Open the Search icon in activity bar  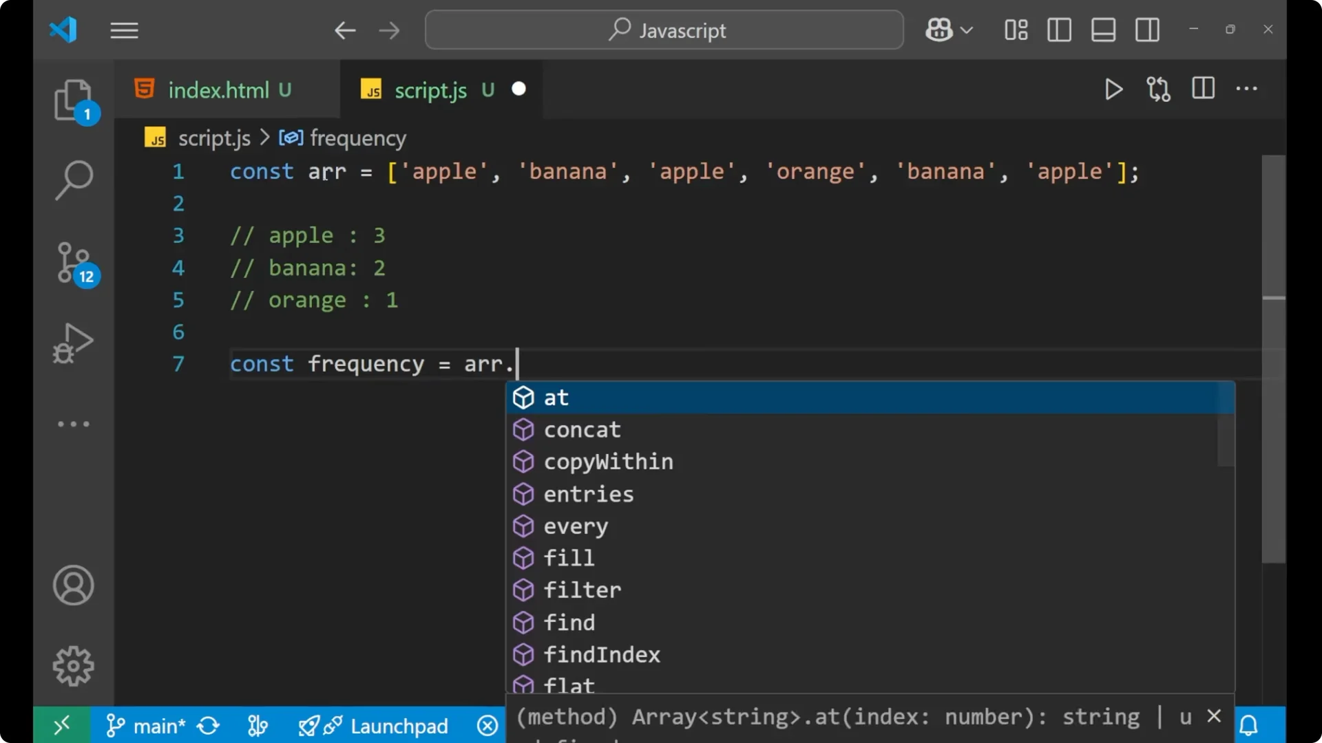pyautogui.click(x=74, y=180)
